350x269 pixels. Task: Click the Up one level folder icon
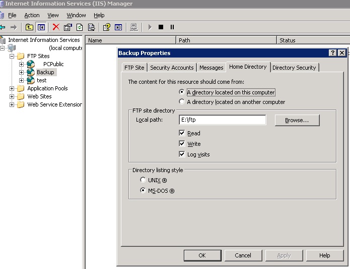29,27
